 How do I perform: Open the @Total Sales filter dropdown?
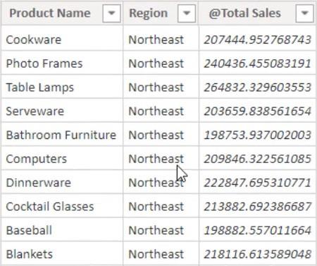304,13
